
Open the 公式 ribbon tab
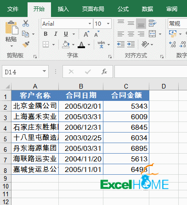(x=123, y=9)
